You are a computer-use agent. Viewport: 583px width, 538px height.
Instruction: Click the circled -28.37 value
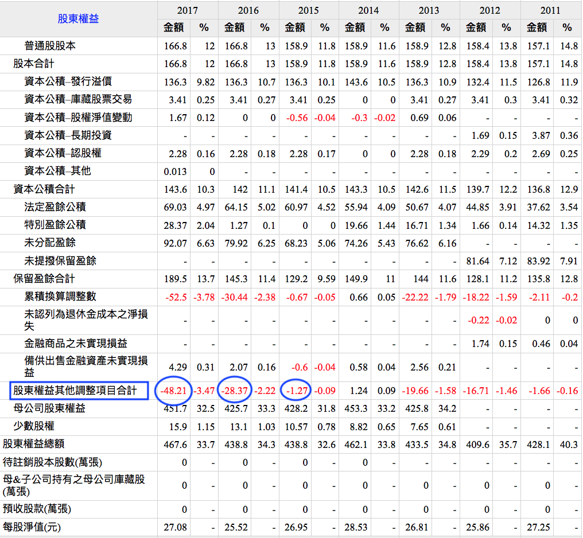click(234, 391)
